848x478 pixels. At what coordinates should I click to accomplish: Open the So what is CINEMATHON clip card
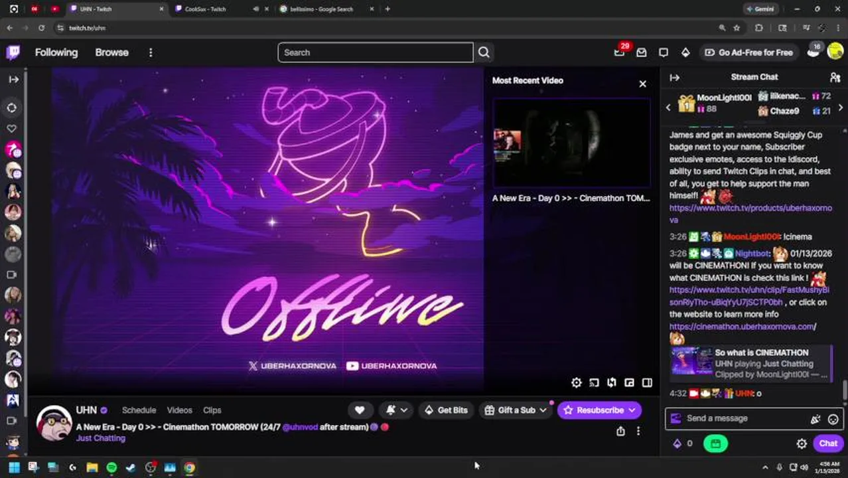click(750, 363)
